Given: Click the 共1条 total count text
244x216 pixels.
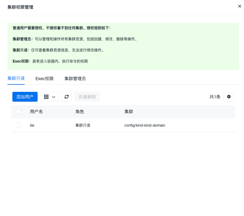Looking at the screenshot, I should [215, 97].
